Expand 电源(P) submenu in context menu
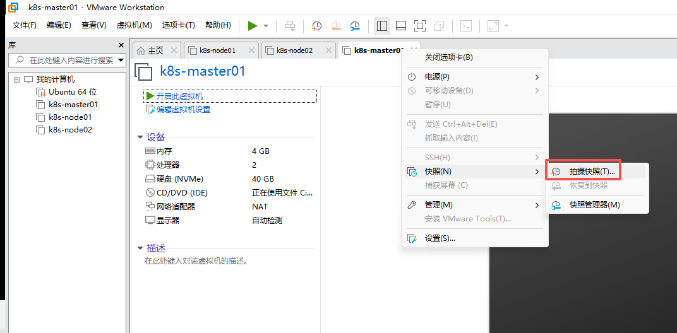The width and height of the screenshot is (677, 333). coord(475,77)
